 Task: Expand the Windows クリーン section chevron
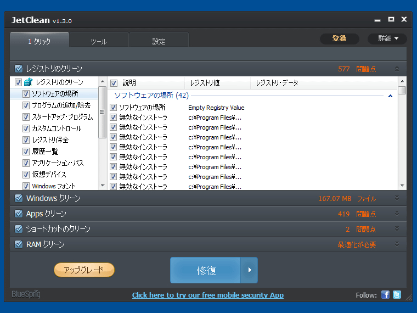pyautogui.click(x=397, y=198)
